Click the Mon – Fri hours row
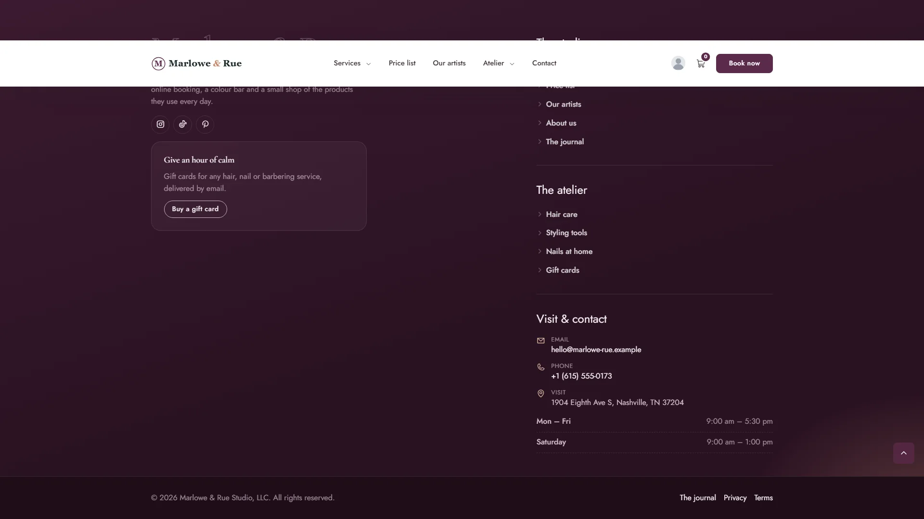 tap(654, 421)
